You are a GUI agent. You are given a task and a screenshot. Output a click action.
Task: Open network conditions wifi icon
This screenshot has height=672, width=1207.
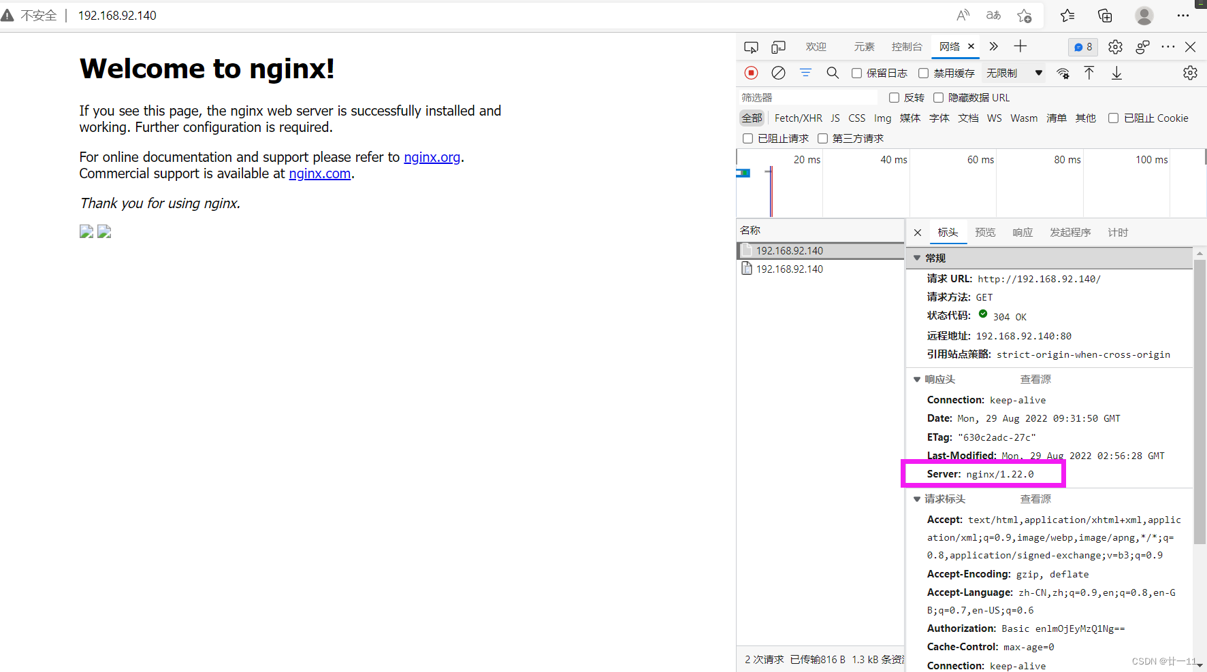(1063, 73)
